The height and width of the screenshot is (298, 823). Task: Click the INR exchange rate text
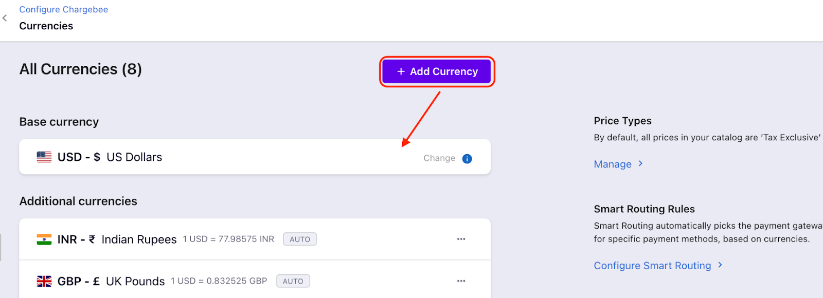pyautogui.click(x=228, y=239)
